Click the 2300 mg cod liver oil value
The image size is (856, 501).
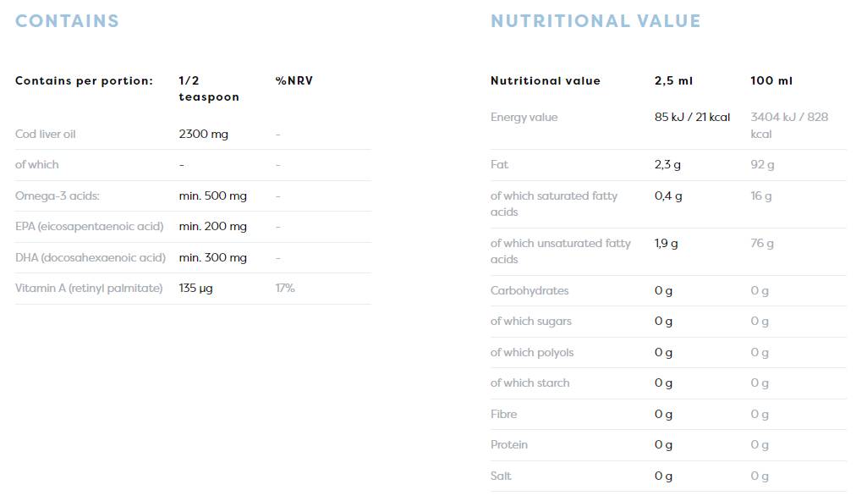pos(204,134)
